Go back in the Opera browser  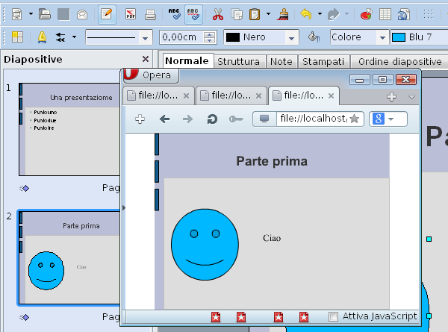[164, 119]
